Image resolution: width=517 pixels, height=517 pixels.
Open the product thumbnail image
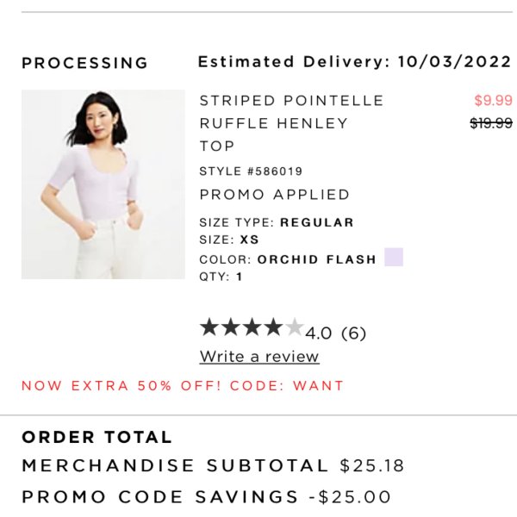[103, 184]
